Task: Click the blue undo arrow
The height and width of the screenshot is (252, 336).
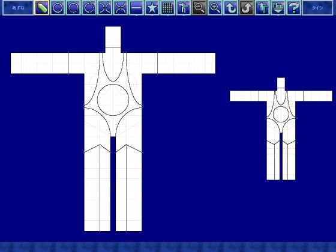Action: 231,8
